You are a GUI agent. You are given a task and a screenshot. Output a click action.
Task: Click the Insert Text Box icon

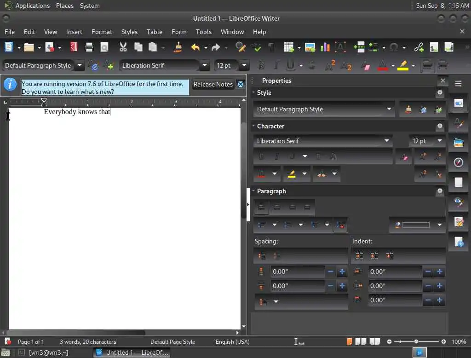[x=340, y=47]
